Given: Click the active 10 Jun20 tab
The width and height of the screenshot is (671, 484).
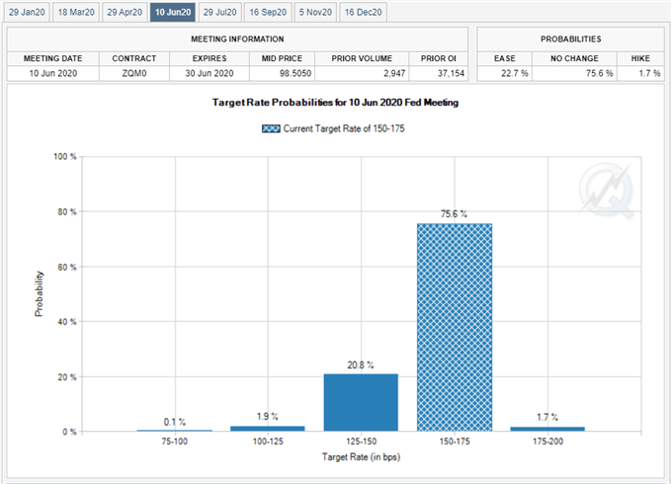Looking at the screenshot, I should (x=173, y=12).
